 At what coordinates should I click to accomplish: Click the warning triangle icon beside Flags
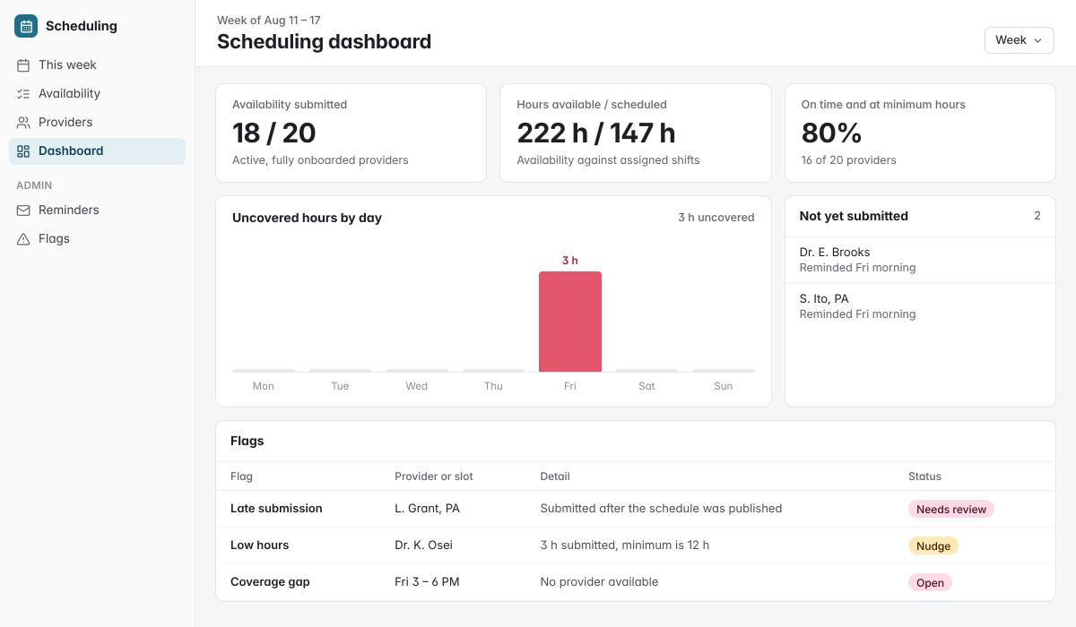click(x=23, y=239)
